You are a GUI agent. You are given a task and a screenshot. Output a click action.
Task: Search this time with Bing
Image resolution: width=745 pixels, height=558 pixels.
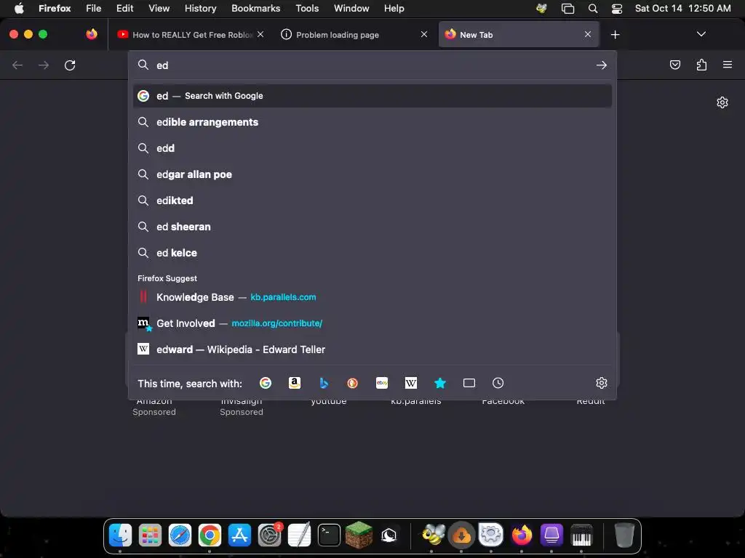point(324,383)
